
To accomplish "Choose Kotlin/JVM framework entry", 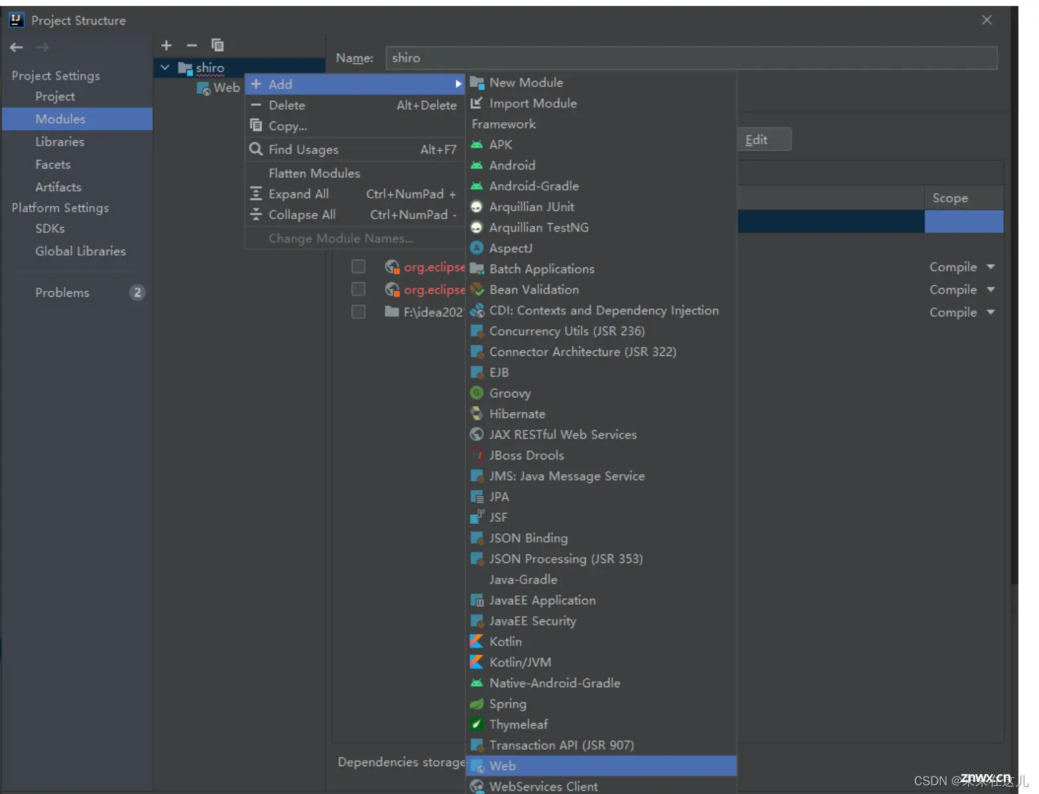I will (601, 662).
